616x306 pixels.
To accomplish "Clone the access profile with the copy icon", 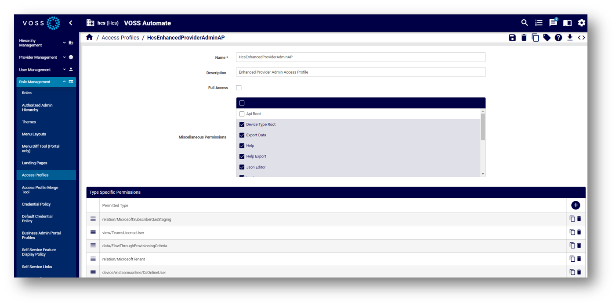I will point(535,38).
